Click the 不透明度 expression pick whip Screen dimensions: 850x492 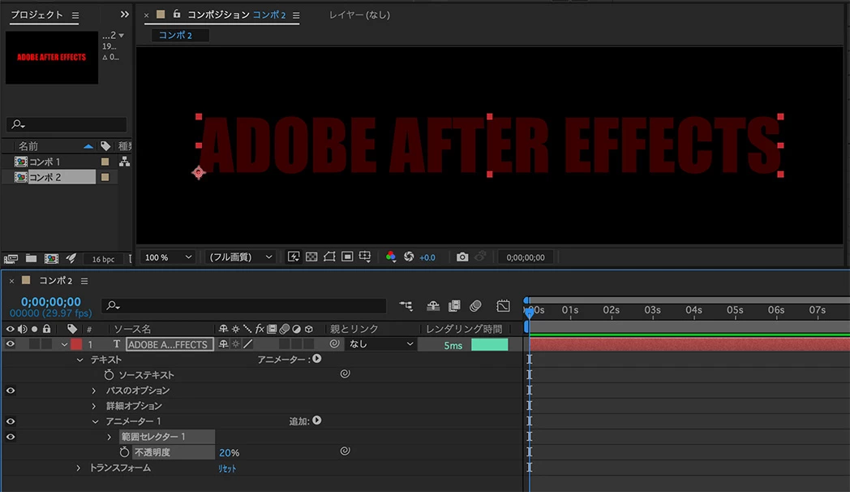coord(345,451)
